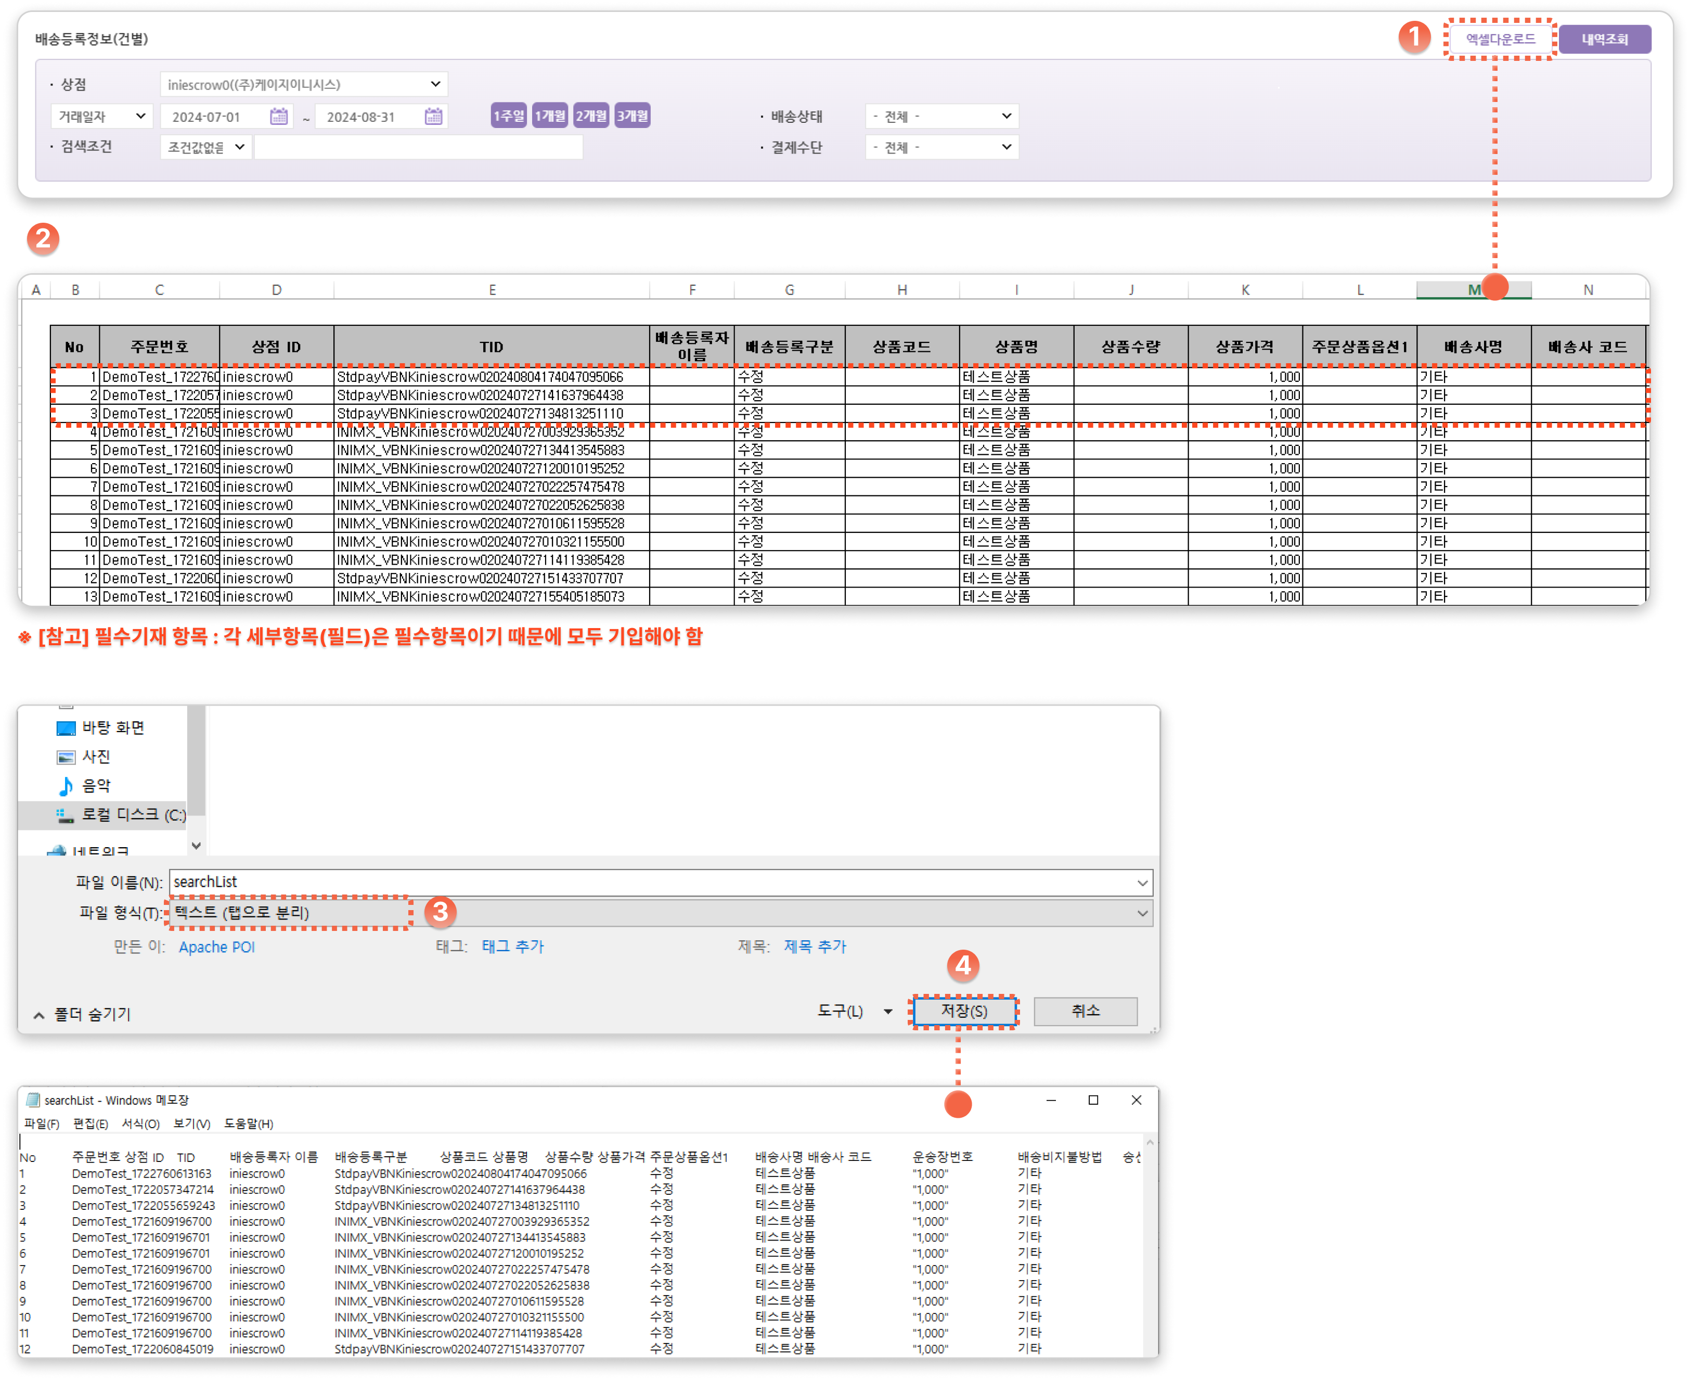Viewport: 1690px width, 1380px height.
Task: Click the Apache POI author value
Action: [216, 947]
